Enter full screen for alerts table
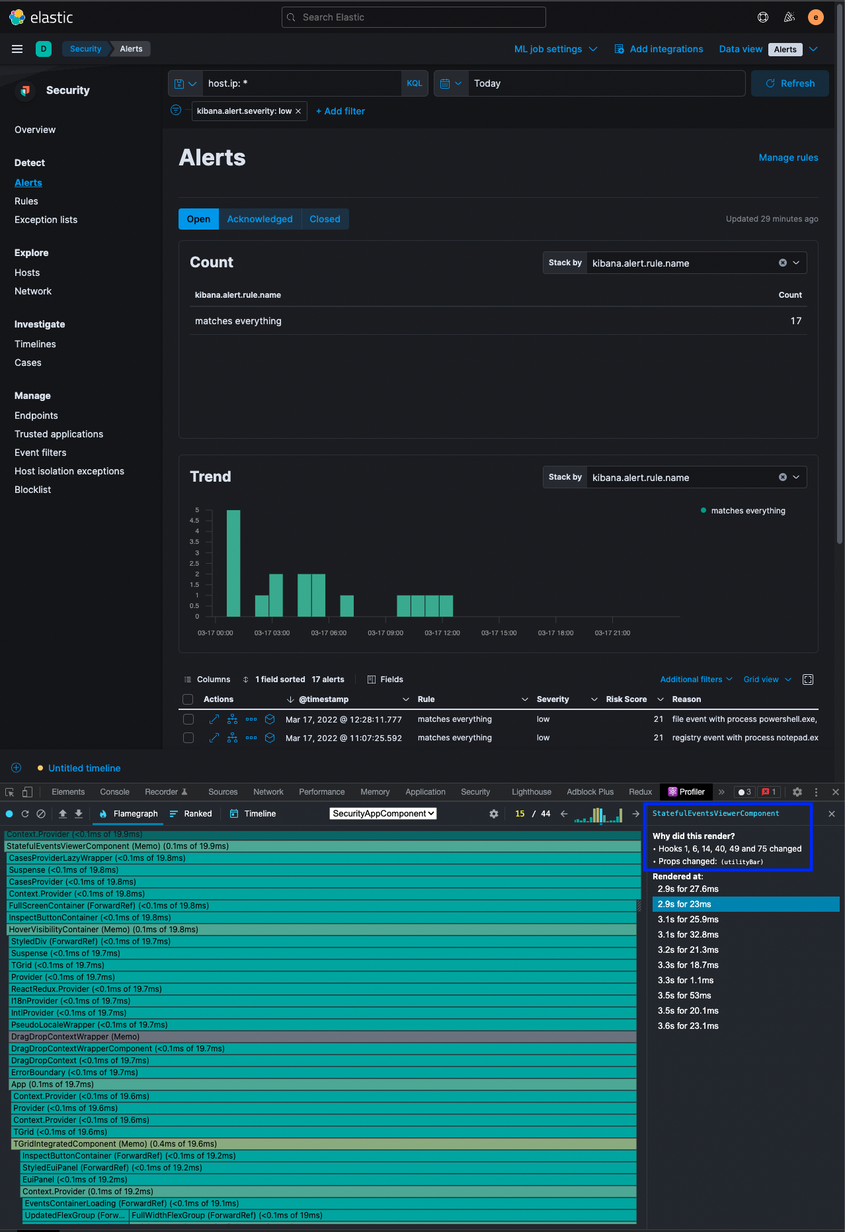The height and width of the screenshot is (1232, 845). [x=808, y=680]
